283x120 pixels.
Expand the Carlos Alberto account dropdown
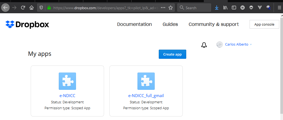251,44
